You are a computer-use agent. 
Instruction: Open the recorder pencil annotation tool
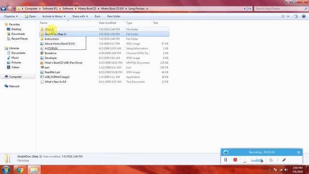pos(284,160)
